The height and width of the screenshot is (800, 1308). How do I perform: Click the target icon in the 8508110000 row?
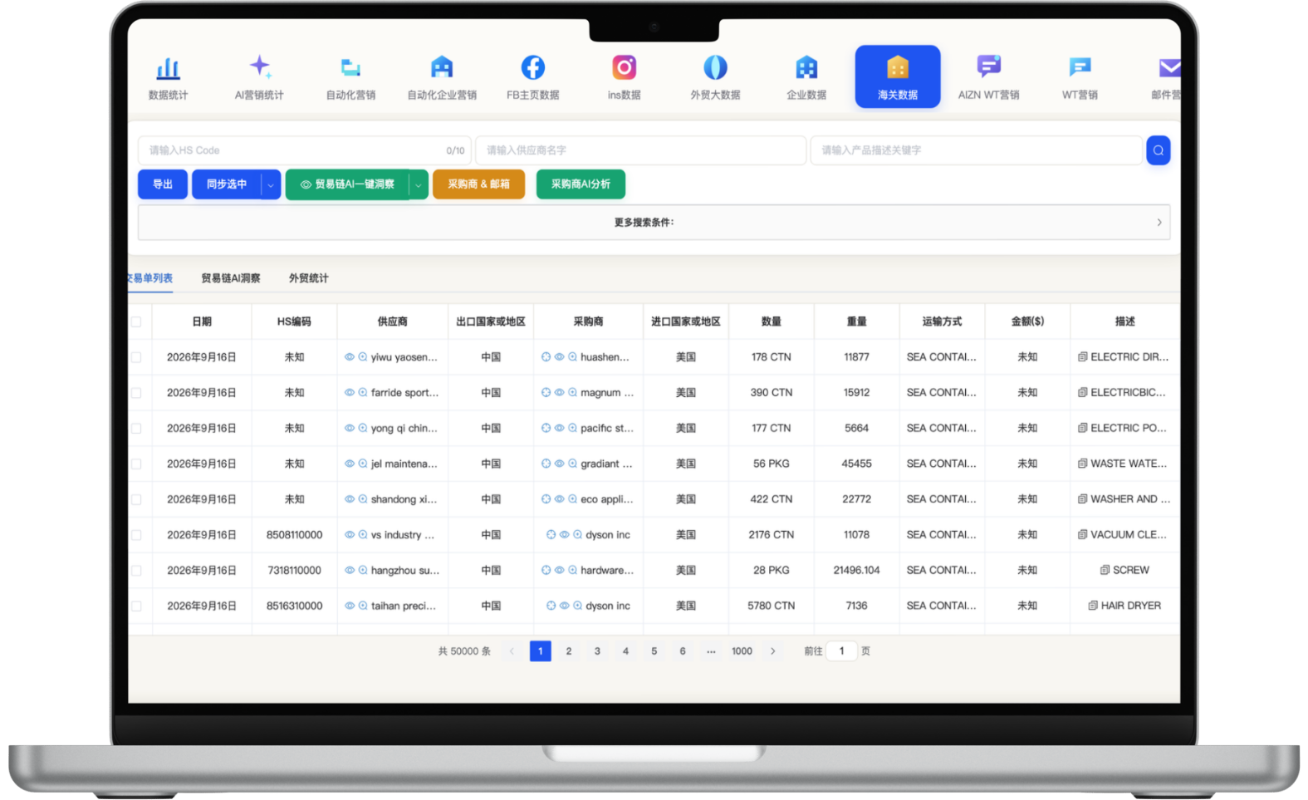tap(551, 535)
